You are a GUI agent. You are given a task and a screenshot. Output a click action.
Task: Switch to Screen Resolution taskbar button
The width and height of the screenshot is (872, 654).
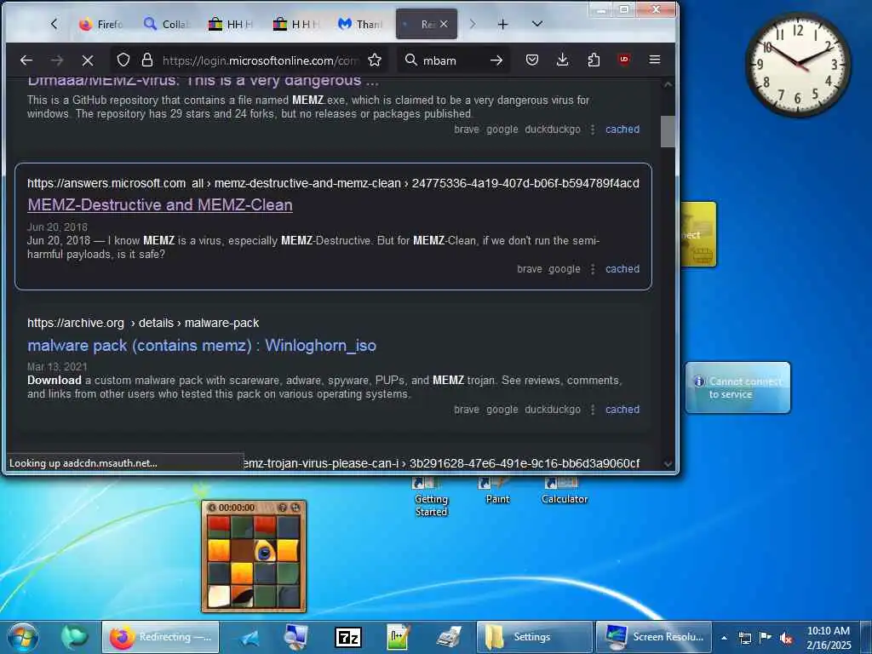(x=653, y=637)
